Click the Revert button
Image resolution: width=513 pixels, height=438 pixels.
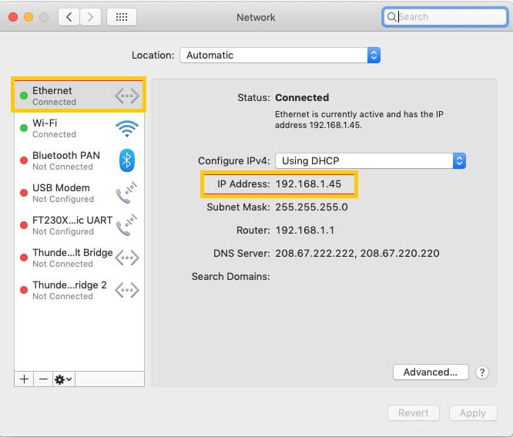(x=414, y=413)
